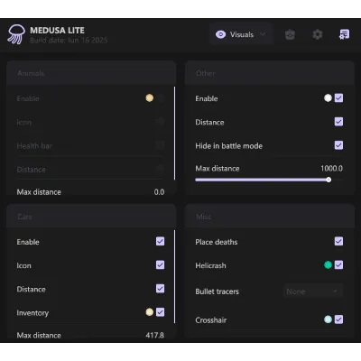Click the Animals section header
This screenshot has height=361, width=361.
click(91, 73)
